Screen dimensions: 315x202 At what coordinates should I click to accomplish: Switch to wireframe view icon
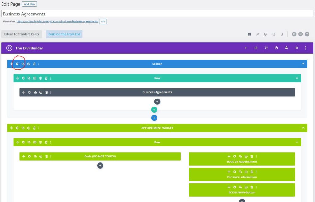[x=249, y=34]
